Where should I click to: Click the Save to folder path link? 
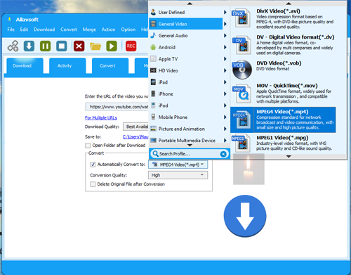click(135, 136)
